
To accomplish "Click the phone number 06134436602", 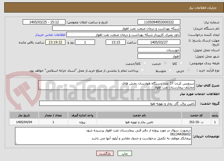I will (181, 134).
